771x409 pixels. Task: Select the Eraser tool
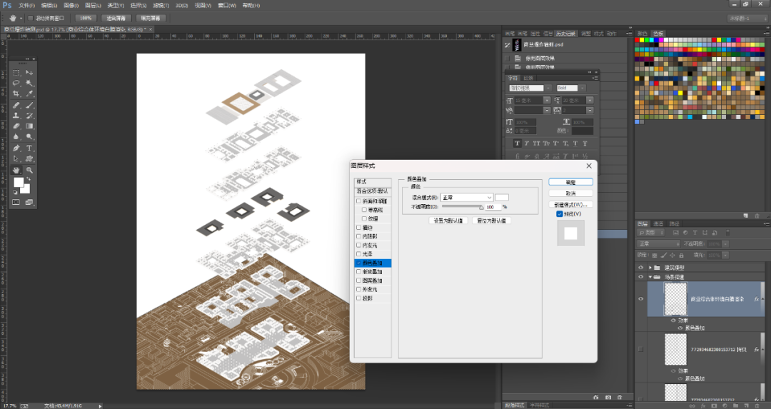[16, 126]
